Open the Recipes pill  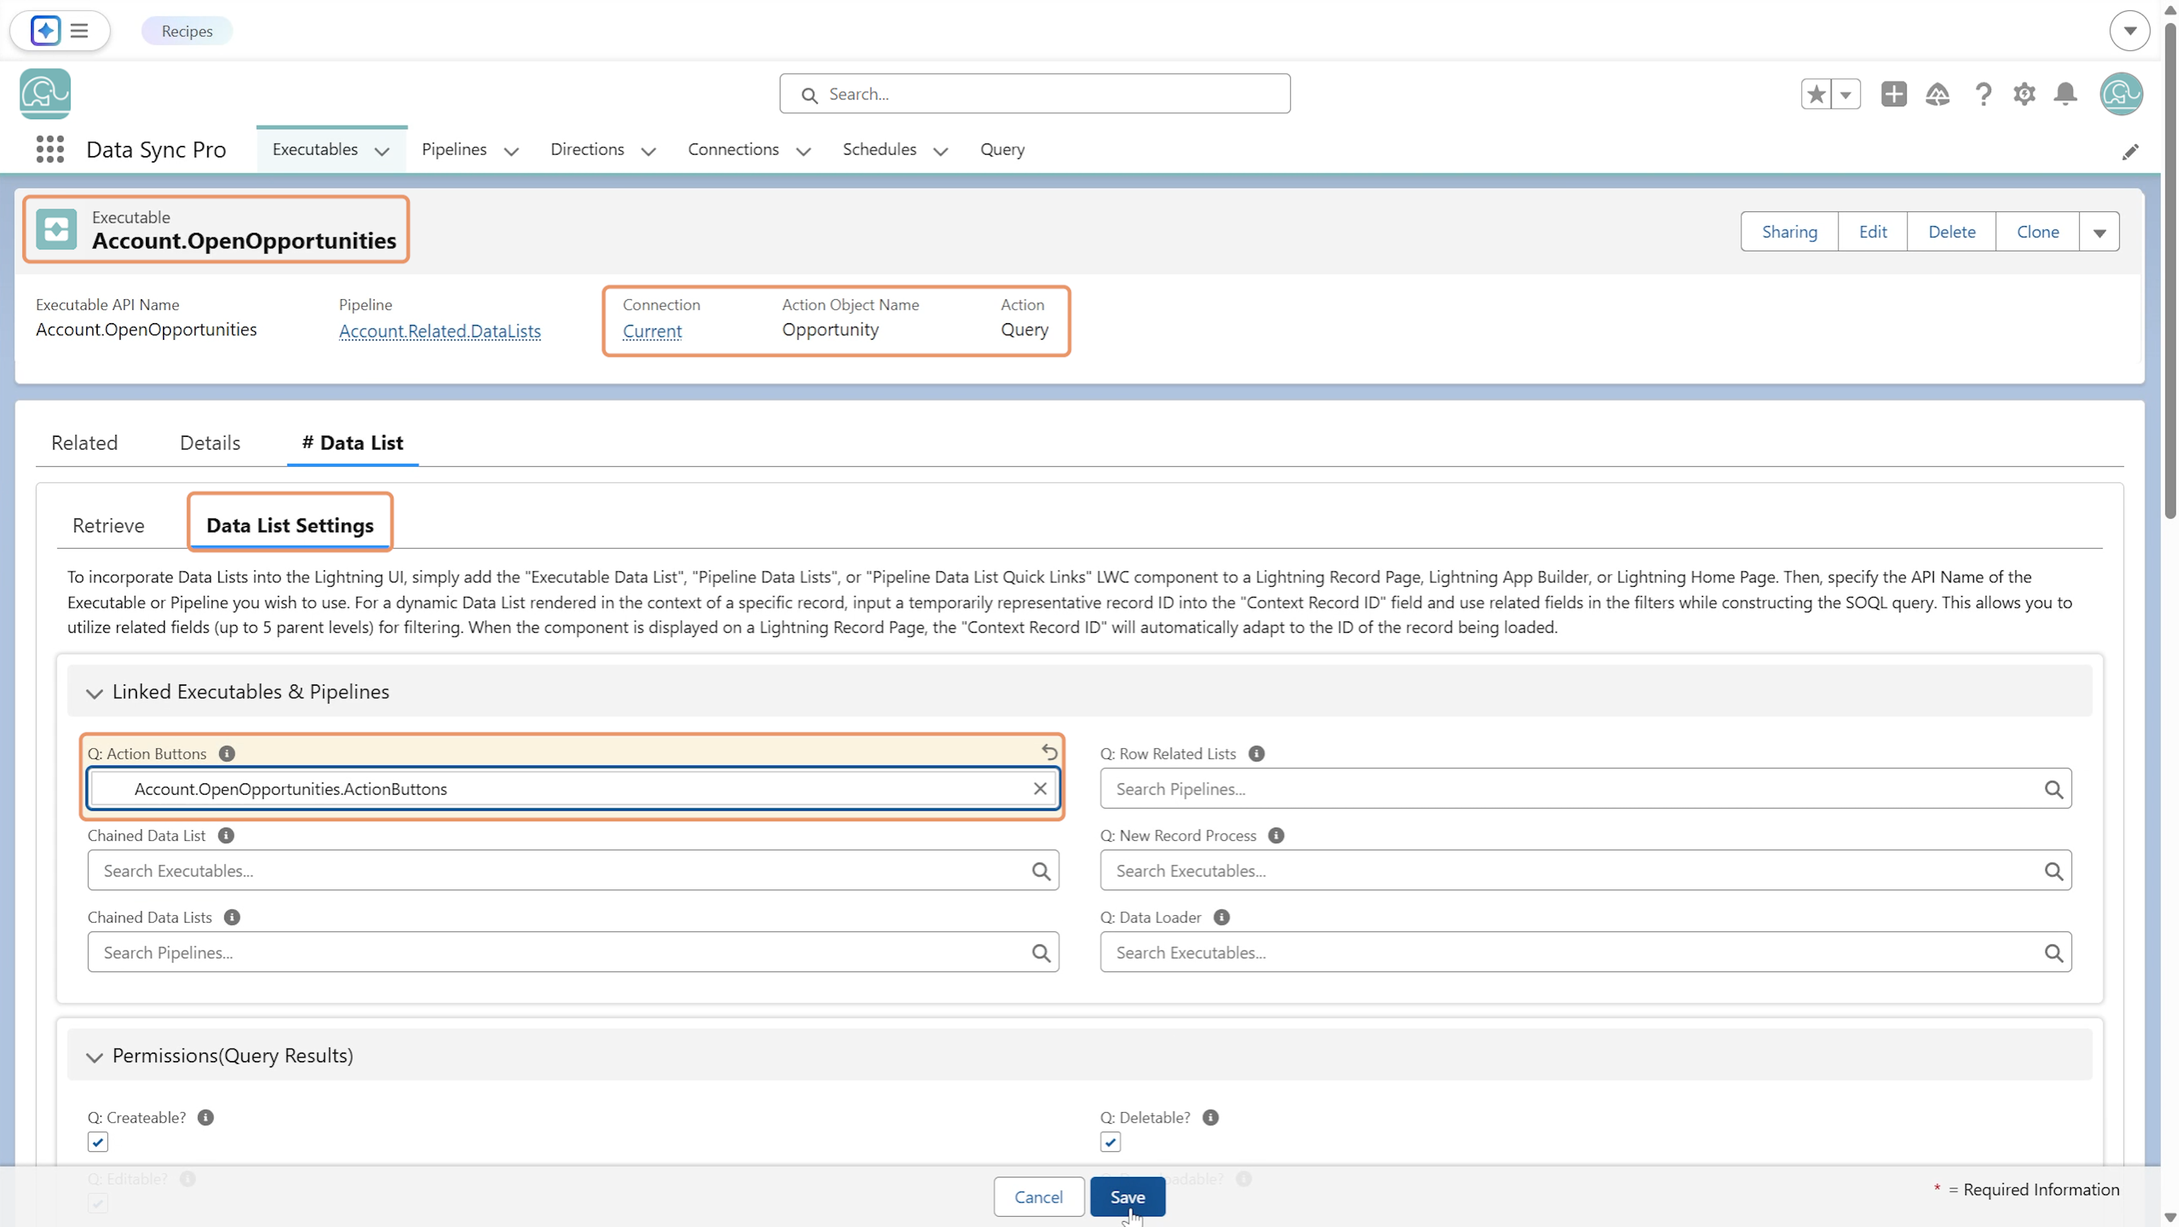point(187,31)
